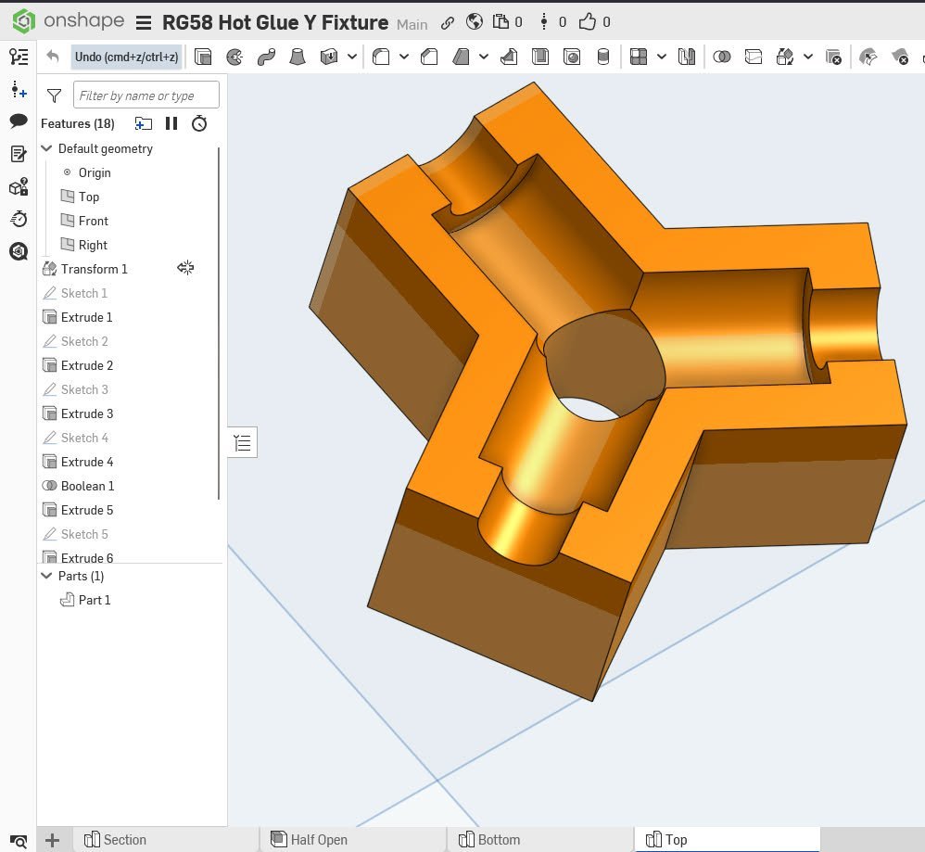Collapse the Default geometry group
The height and width of the screenshot is (852, 925).
47,148
